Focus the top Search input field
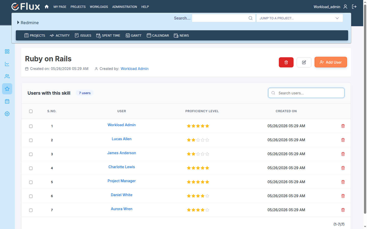Image resolution: width=367 pixels, height=229 pixels. pyautogui.click(x=224, y=18)
